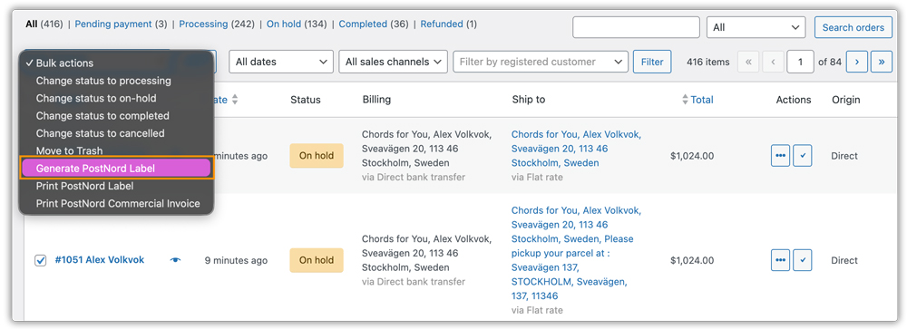
Task: Open the search field type All dropdown
Action: click(x=756, y=27)
